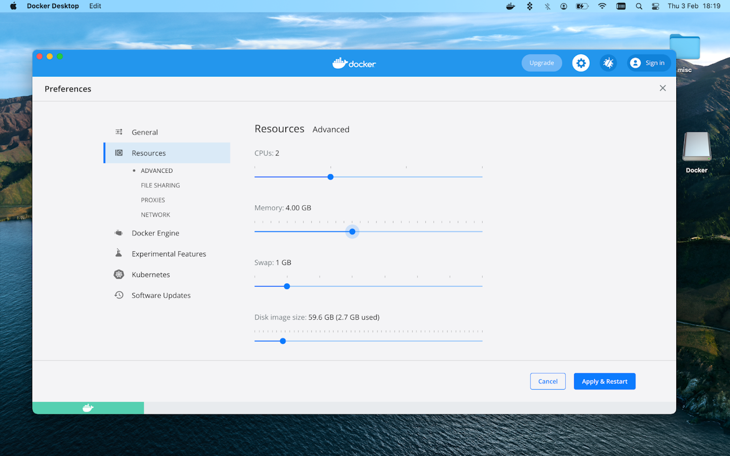Open Software Updates via its clock icon

pos(119,295)
